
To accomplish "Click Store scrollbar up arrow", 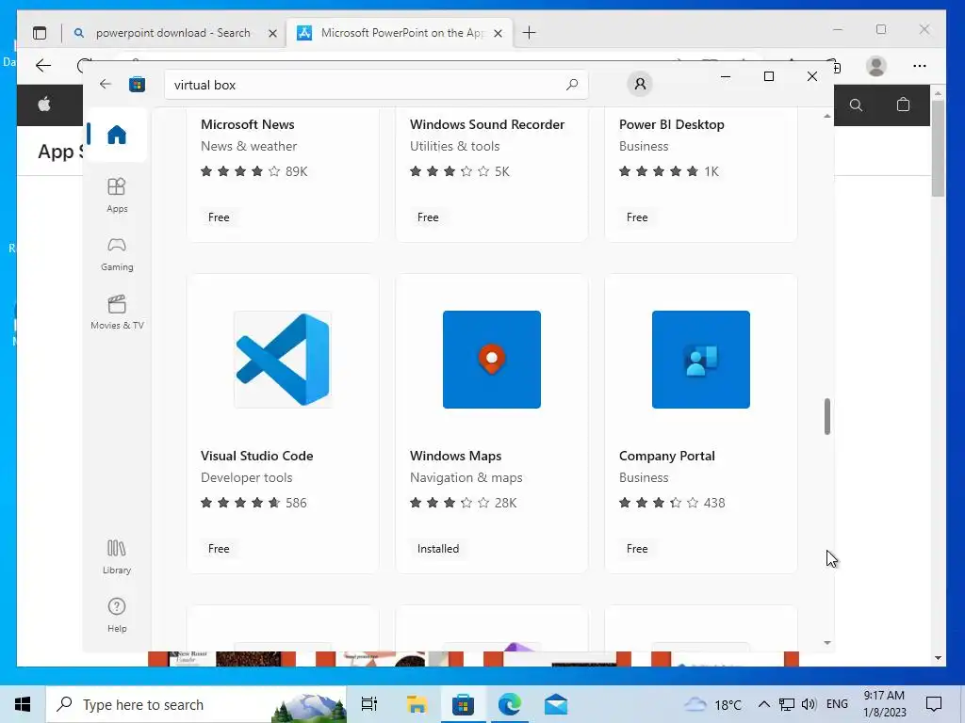I will (827, 116).
